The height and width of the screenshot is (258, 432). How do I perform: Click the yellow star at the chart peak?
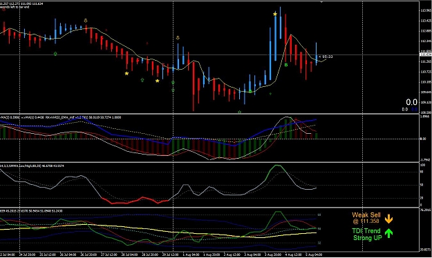point(275,14)
